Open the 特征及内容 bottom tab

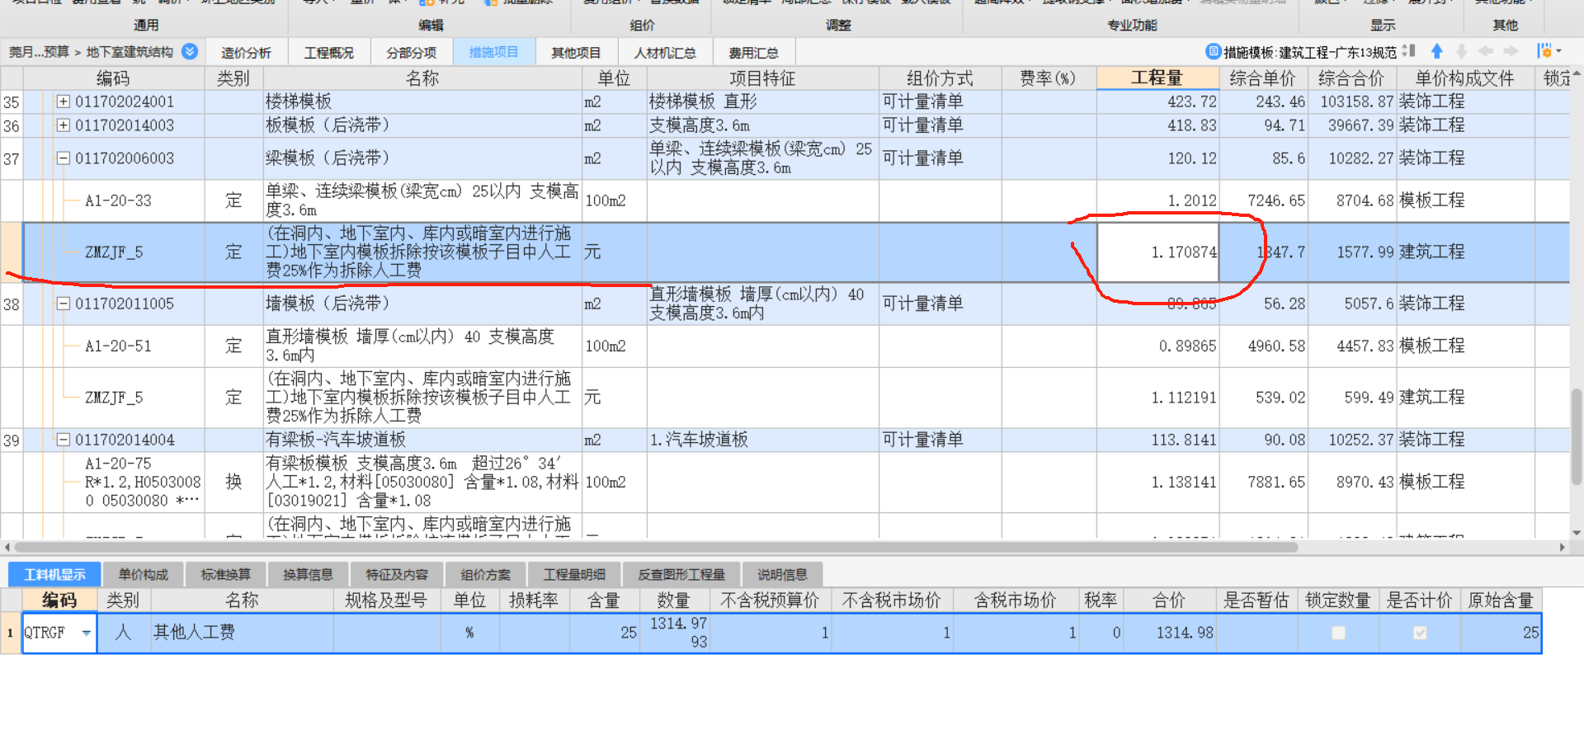[397, 575]
